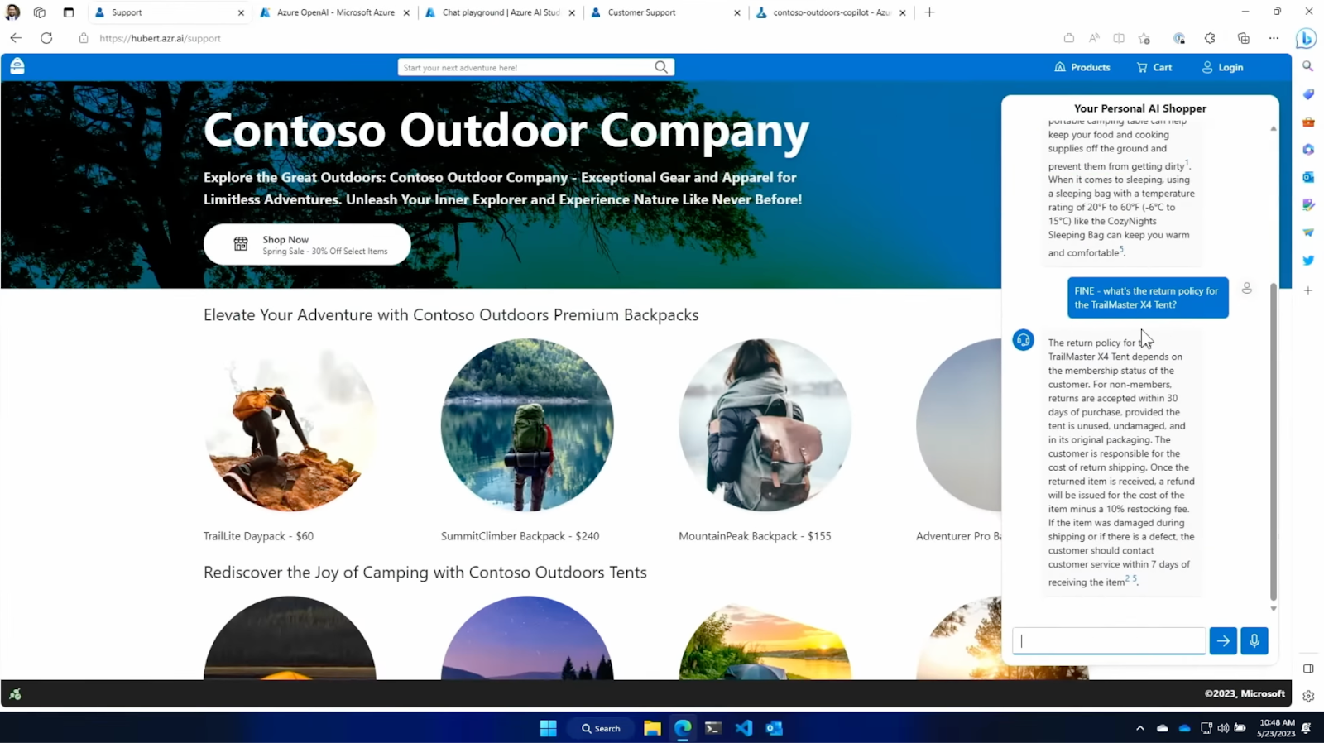Screen dimensions: 1324x743
Task: Close the Support browser tab
Action: point(241,12)
